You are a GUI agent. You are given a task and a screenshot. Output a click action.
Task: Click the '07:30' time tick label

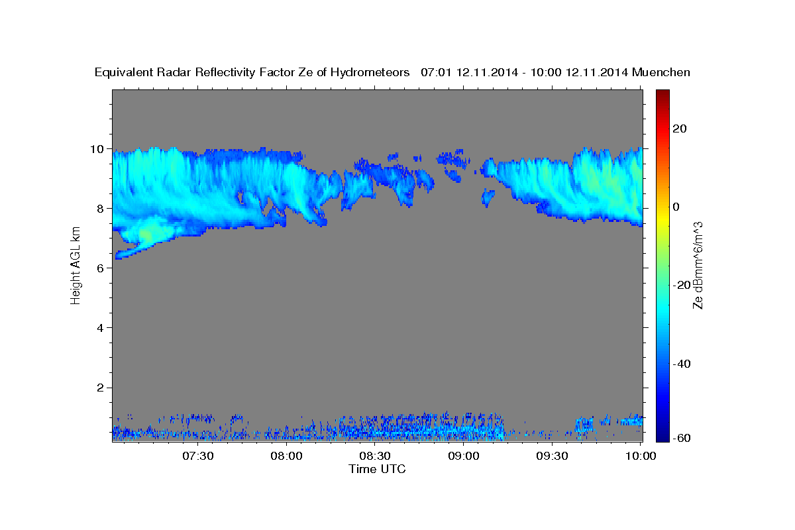pos(198,456)
